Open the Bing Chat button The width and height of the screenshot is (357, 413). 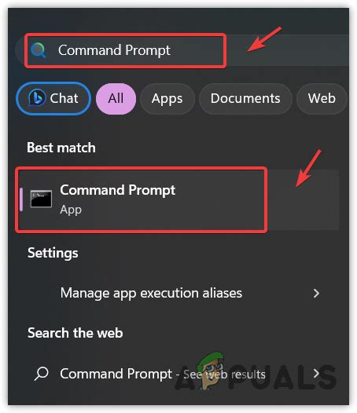pyautogui.click(x=53, y=98)
